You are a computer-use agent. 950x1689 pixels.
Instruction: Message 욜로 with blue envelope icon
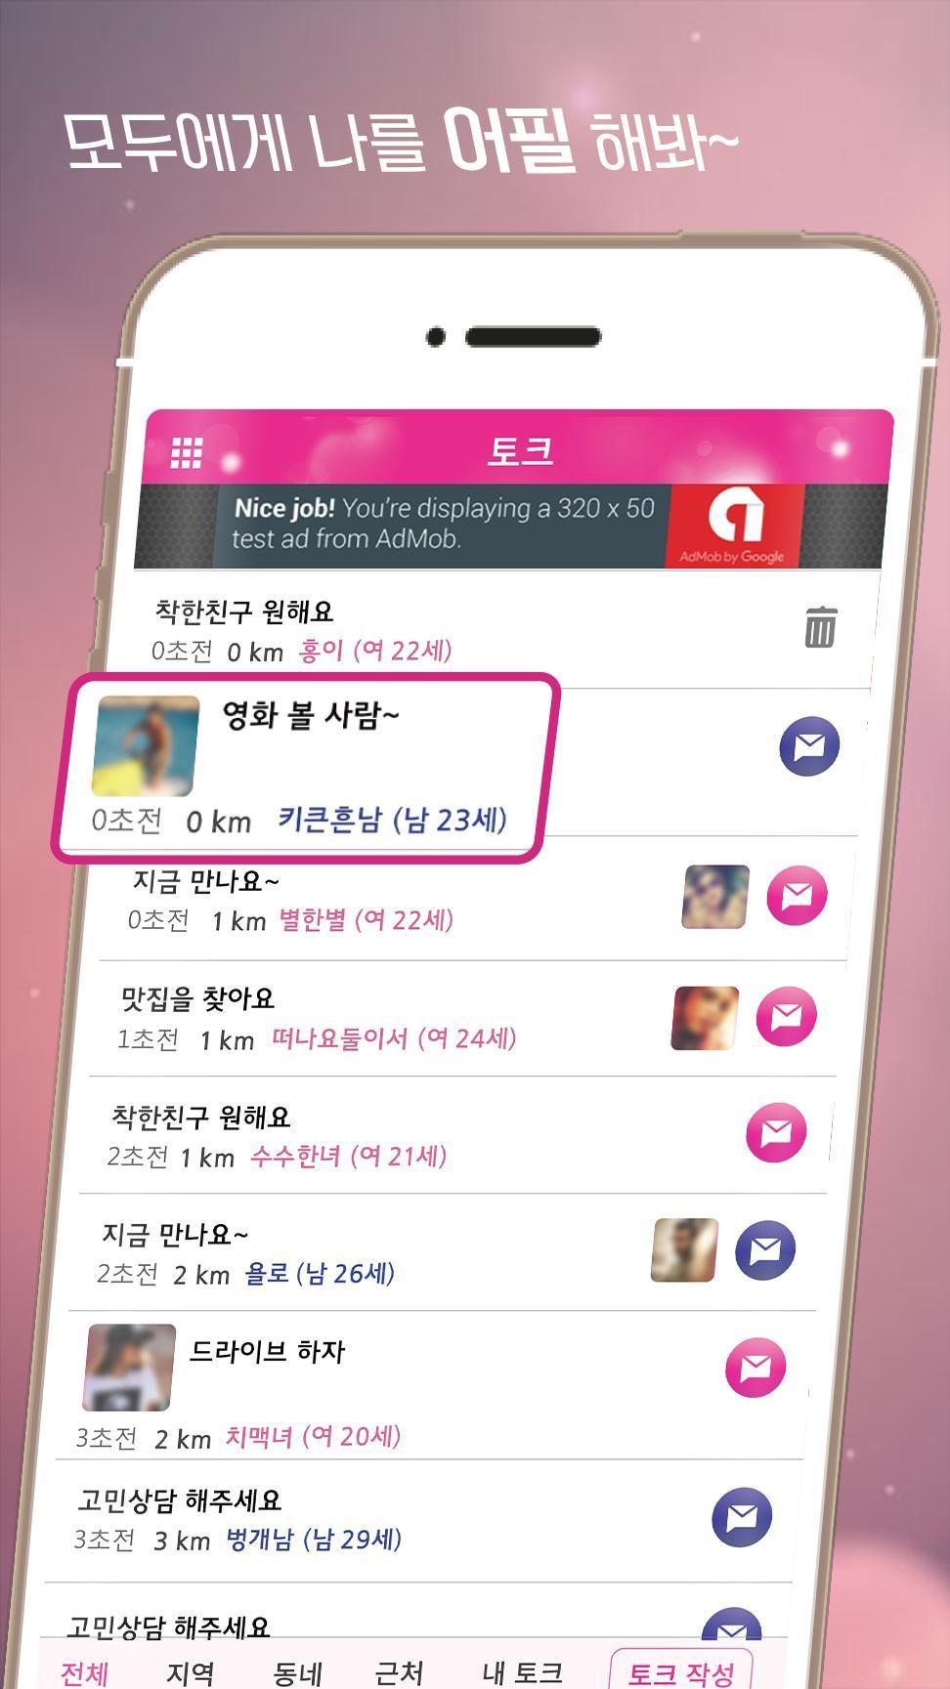click(765, 1249)
